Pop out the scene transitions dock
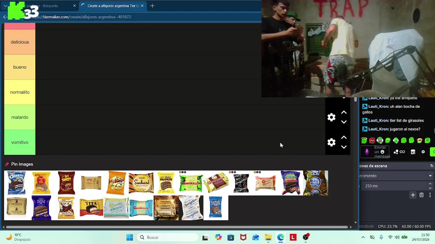435x244 pixels. (432, 166)
